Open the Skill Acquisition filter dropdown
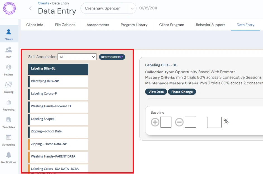Image resolution: width=263 pixels, height=174 pixels. 77,57
